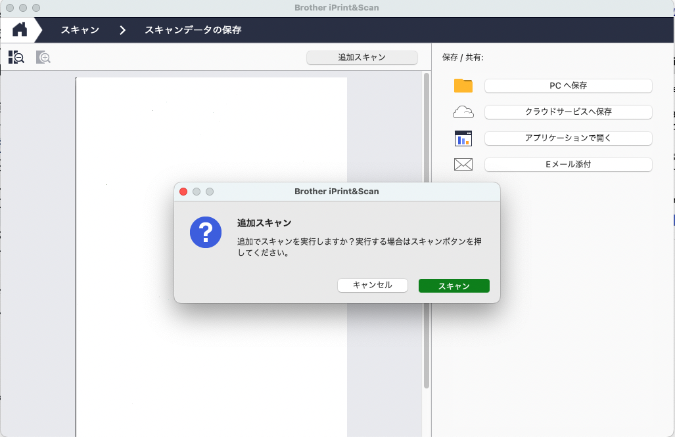Screen dimensions: 675x437
Task: Open with アプリケーションで開く
Action: click(x=568, y=138)
